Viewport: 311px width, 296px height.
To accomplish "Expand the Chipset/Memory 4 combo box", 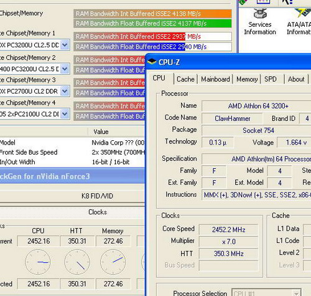I will [x=65, y=114].
